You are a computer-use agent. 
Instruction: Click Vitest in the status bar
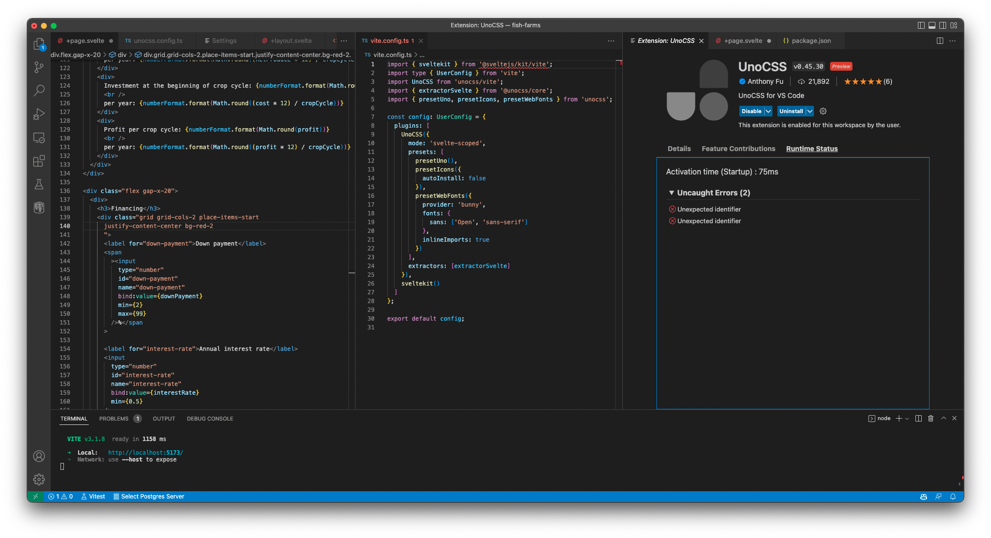pos(93,497)
